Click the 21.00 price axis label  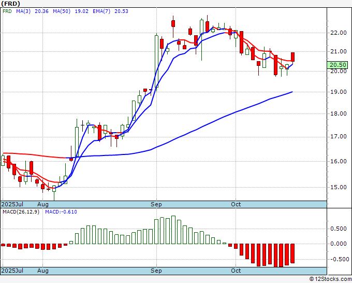tap(339, 51)
